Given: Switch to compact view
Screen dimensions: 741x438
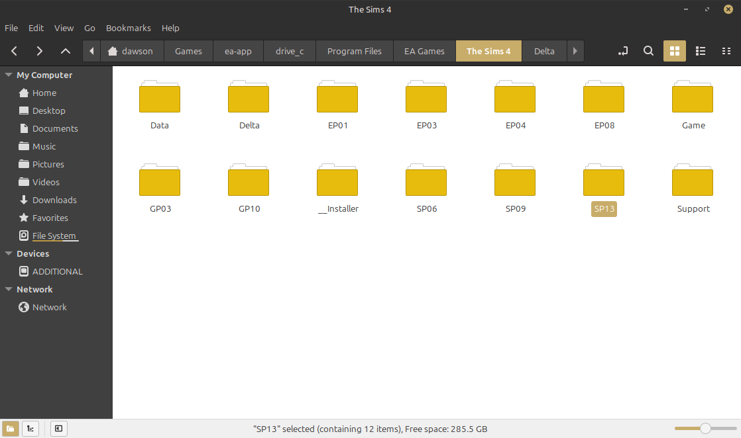Looking at the screenshot, I should [726, 51].
